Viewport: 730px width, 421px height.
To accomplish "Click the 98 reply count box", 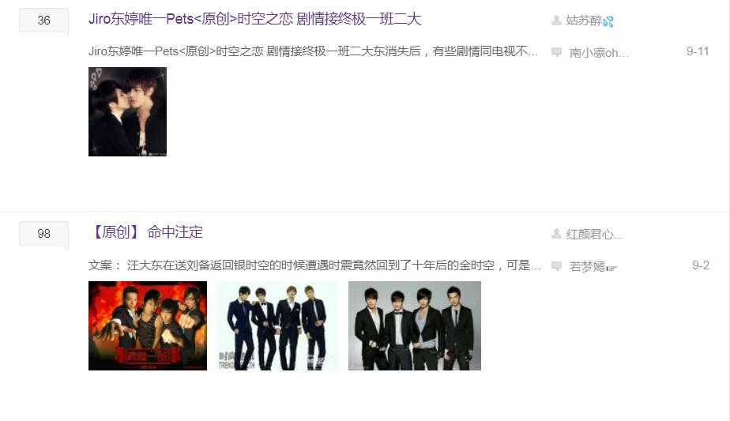I will coord(43,233).
